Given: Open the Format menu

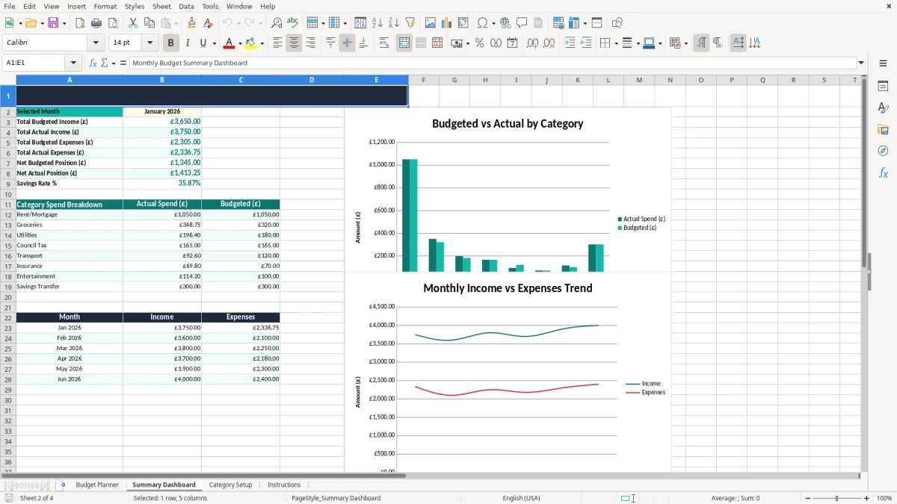Looking at the screenshot, I should pyautogui.click(x=105, y=6).
